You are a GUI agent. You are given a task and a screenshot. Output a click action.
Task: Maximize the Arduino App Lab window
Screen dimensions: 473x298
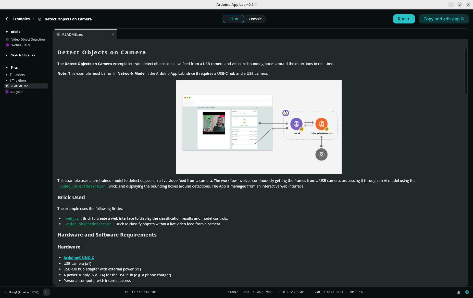point(459,5)
